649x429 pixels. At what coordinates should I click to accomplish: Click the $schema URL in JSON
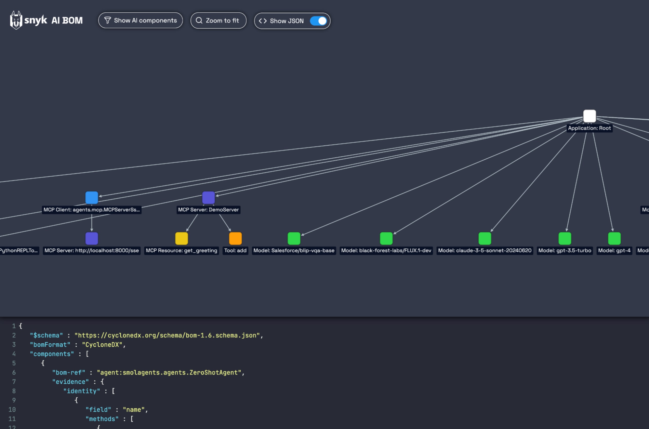coord(167,335)
